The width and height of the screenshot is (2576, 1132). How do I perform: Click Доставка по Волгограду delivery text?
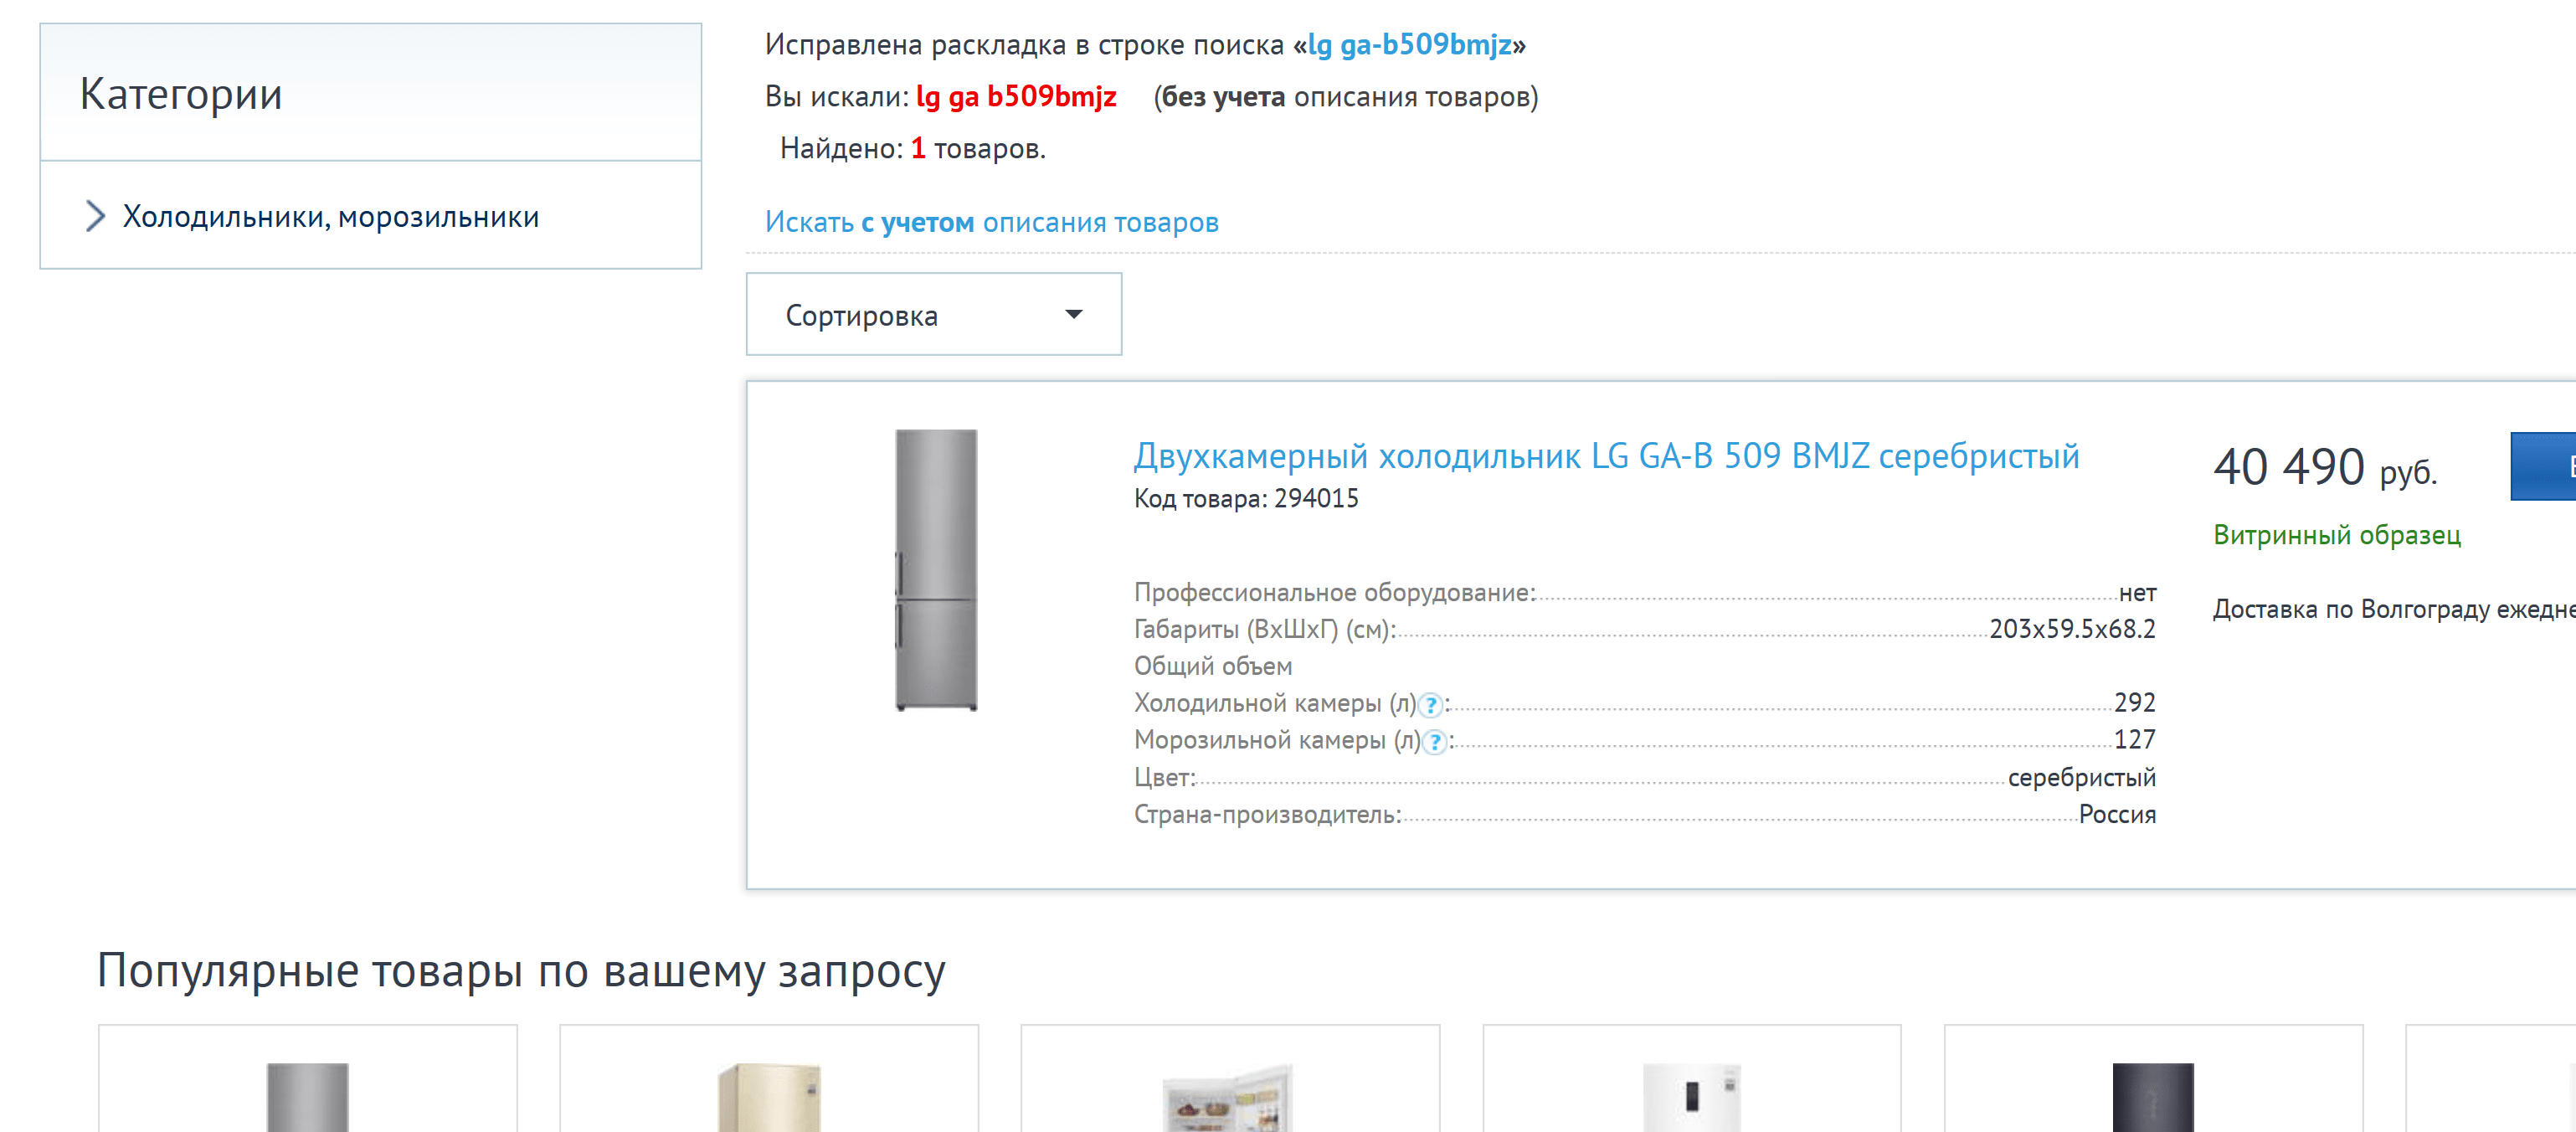(2394, 609)
